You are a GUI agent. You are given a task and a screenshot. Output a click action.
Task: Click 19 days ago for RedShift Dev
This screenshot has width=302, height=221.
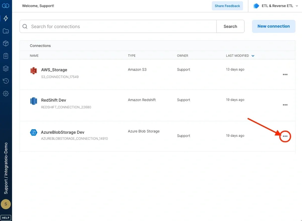click(235, 100)
